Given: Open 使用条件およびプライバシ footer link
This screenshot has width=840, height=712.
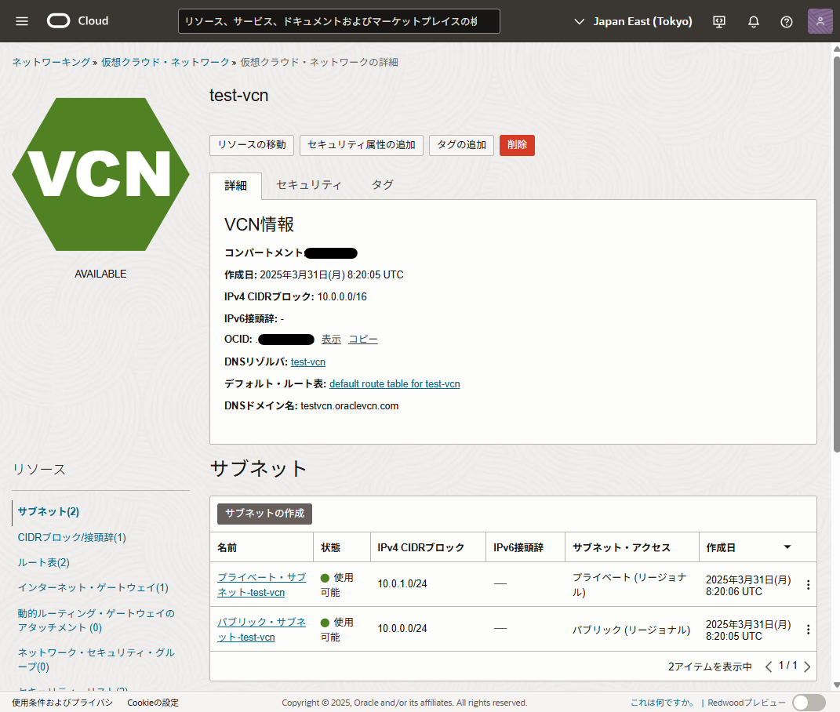Looking at the screenshot, I should (x=63, y=703).
